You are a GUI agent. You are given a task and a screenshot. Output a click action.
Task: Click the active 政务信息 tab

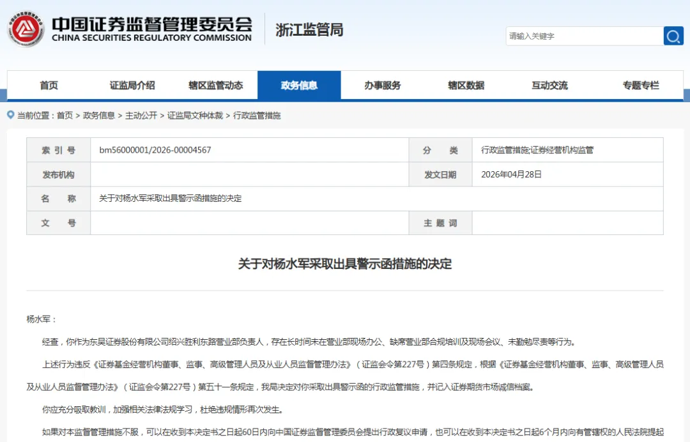(x=299, y=85)
